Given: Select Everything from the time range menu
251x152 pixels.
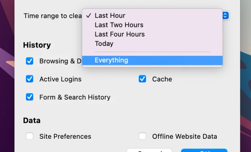Looking at the screenshot, I should (x=152, y=60).
